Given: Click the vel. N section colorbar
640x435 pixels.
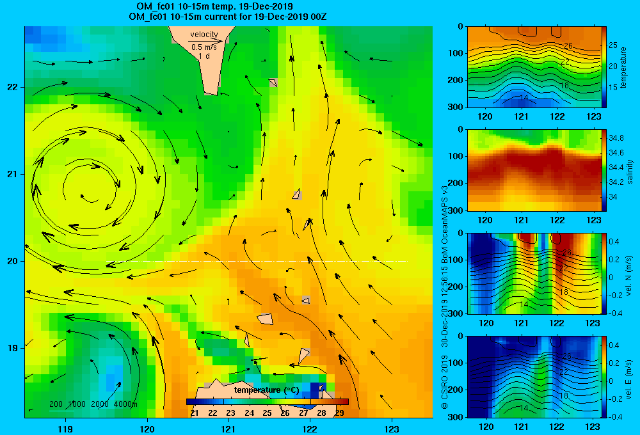Looking at the screenshot, I should pyautogui.click(x=604, y=273).
